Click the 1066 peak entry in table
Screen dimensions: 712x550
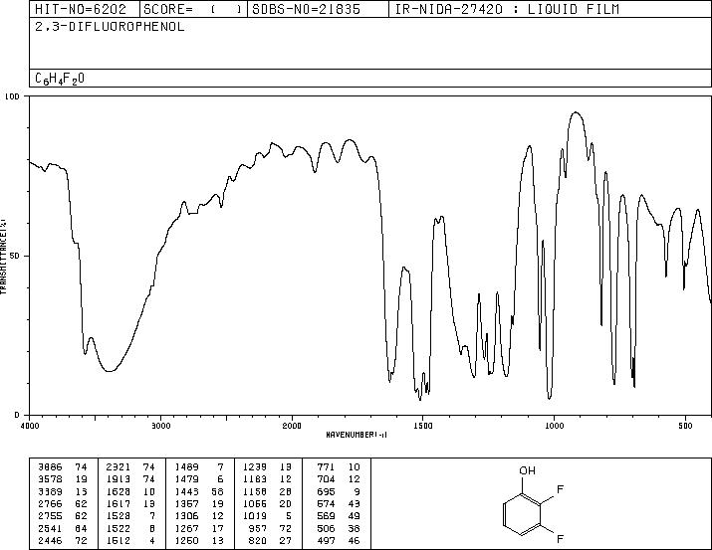point(268,503)
